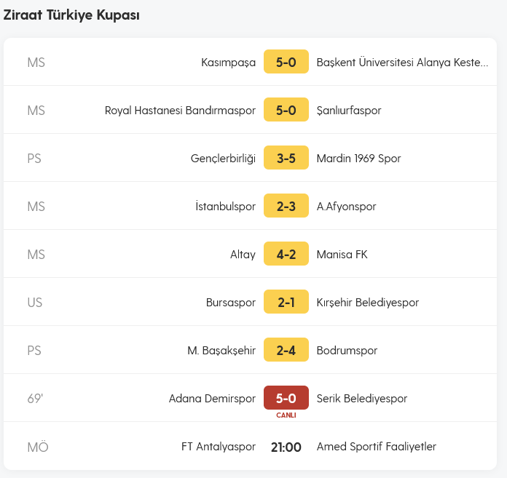
Task: Open the Bursaspor 2-1 score badge
Action: coord(286,302)
